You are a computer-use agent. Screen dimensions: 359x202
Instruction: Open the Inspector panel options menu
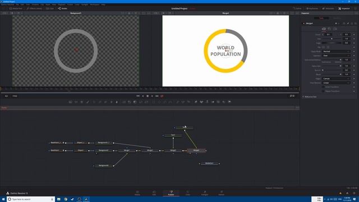point(356,13)
